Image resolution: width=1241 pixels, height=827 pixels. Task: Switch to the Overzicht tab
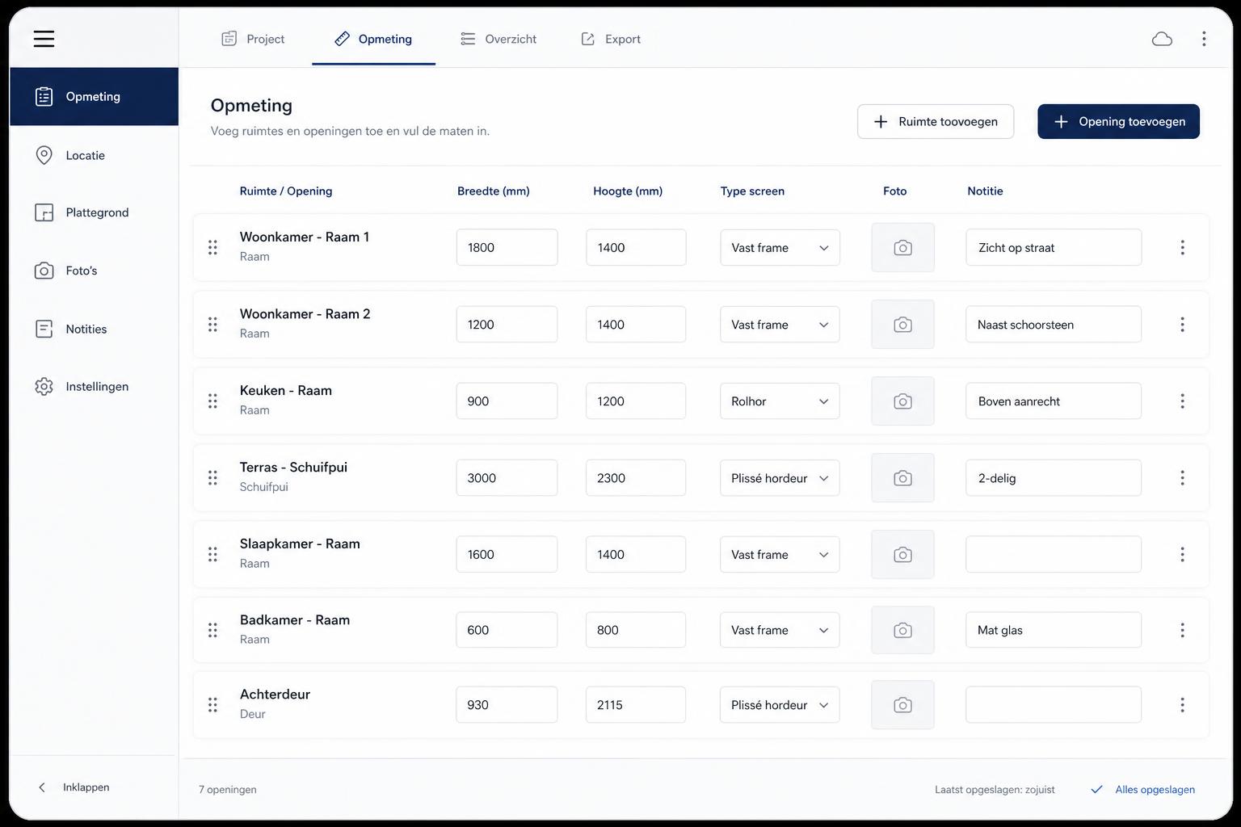click(x=499, y=39)
